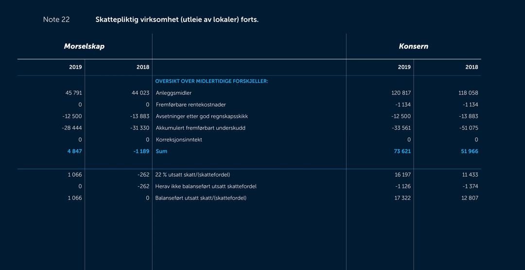The width and height of the screenshot is (525, 270).
Task: Click the 'Morselskap' column group header
Action: click(84, 46)
